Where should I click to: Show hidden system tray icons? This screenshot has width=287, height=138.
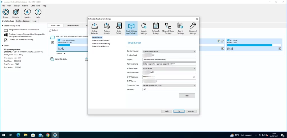pyautogui.click(x=256, y=135)
